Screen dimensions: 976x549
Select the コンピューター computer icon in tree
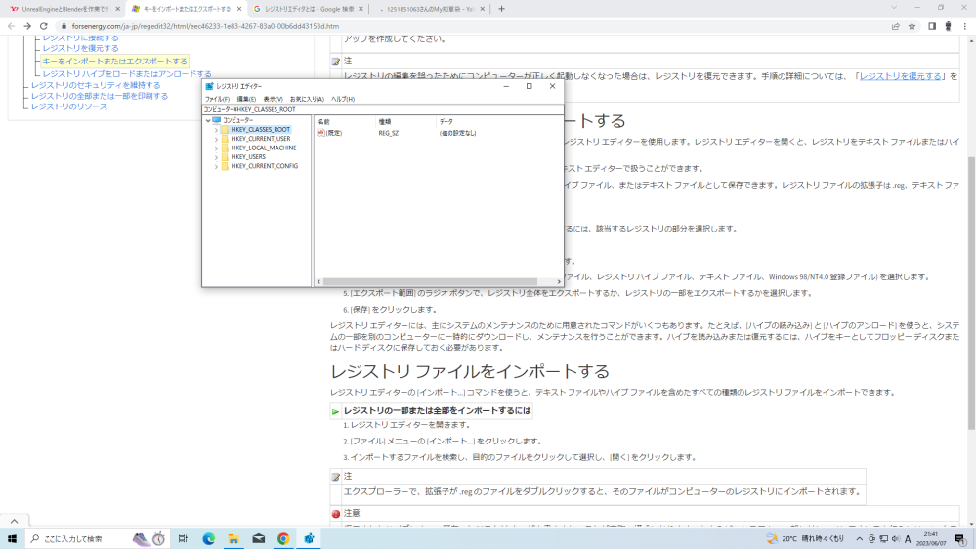(x=217, y=120)
